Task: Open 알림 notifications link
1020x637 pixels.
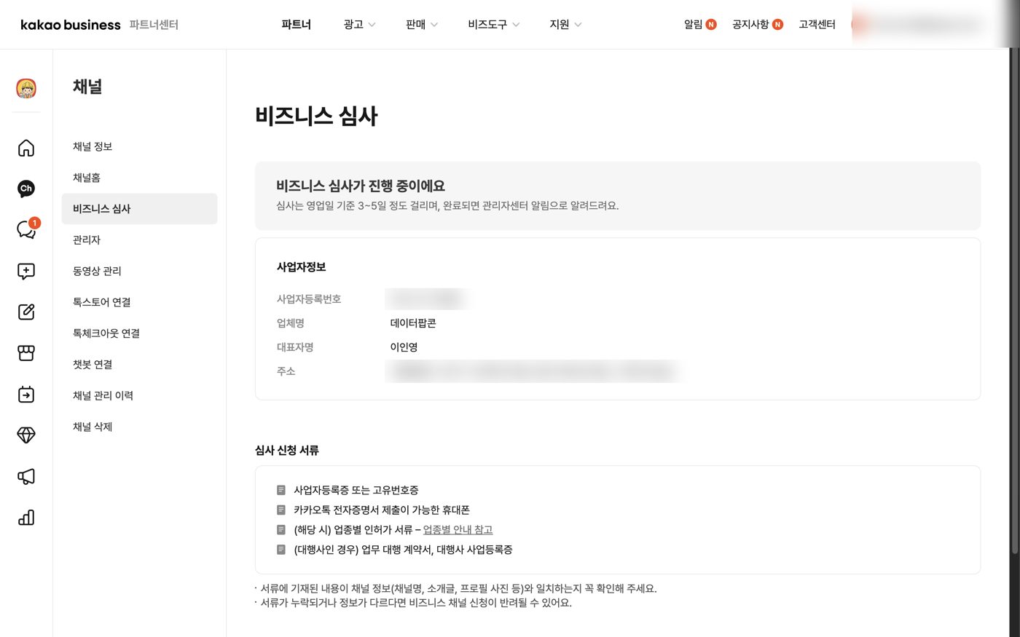Action: pos(693,25)
